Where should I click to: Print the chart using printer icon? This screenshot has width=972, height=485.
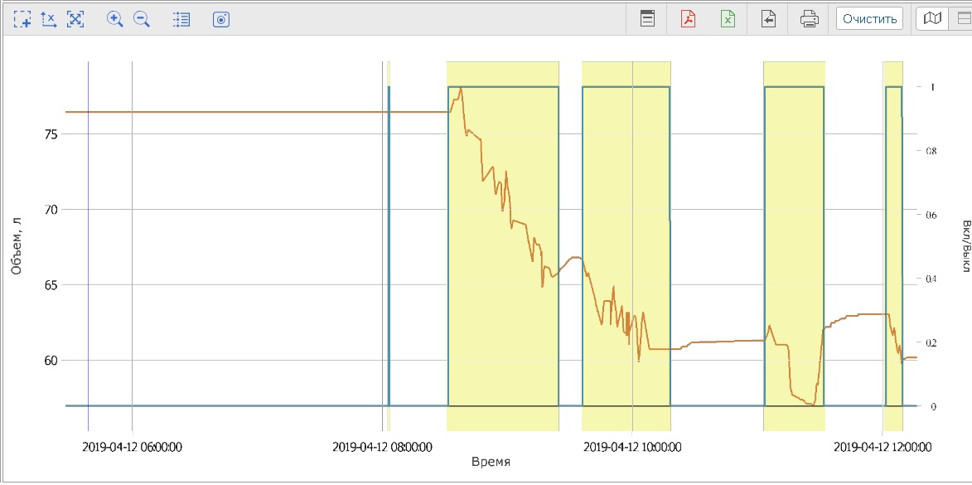tap(810, 19)
